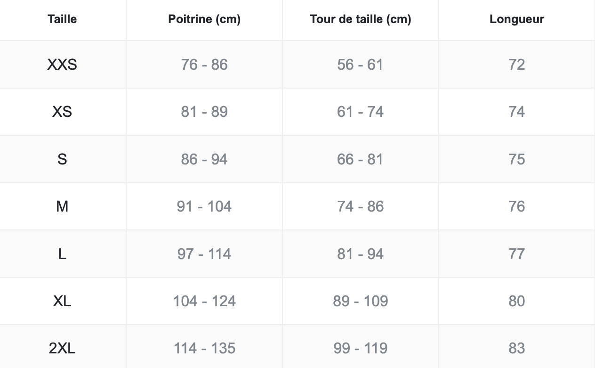Screen dimensions: 595x368
Task: Click chest value 91 - 104
Action: pos(204,206)
